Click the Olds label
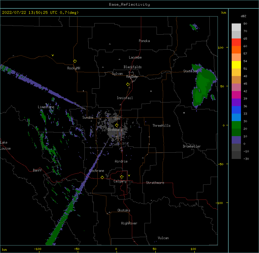Screen dimensions: 259x253 pyautogui.click(x=117, y=118)
